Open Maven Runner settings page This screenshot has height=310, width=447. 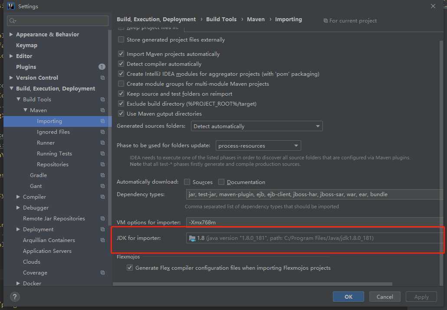pyautogui.click(x=46, y=142)
